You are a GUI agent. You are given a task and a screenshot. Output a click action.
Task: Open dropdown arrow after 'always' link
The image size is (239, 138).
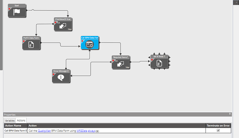pos(97,131)
